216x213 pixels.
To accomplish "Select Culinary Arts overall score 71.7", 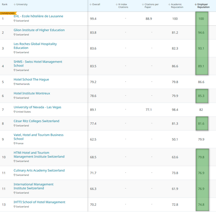I will [93, 173].
